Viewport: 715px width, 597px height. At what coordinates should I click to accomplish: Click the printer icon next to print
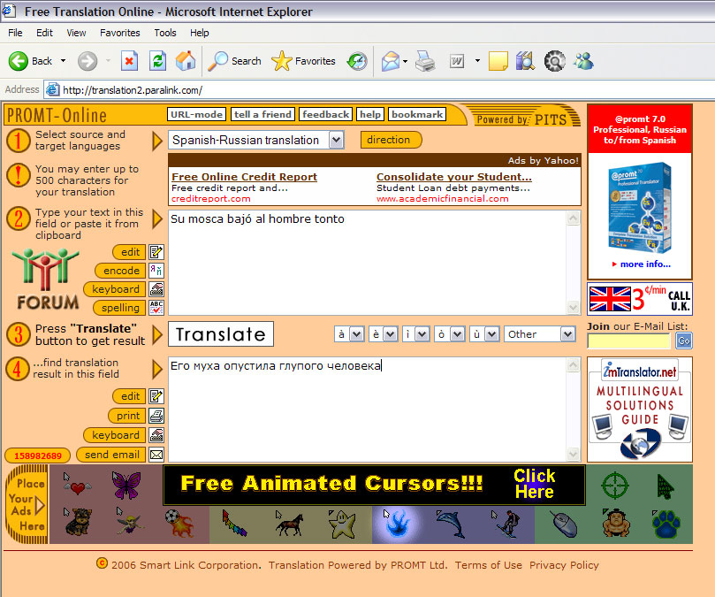coord(156,416)
